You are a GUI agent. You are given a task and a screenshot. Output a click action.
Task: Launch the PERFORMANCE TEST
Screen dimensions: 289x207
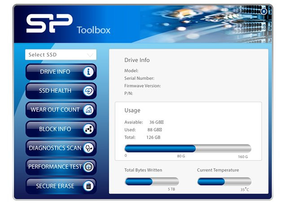tap(61, 167)
